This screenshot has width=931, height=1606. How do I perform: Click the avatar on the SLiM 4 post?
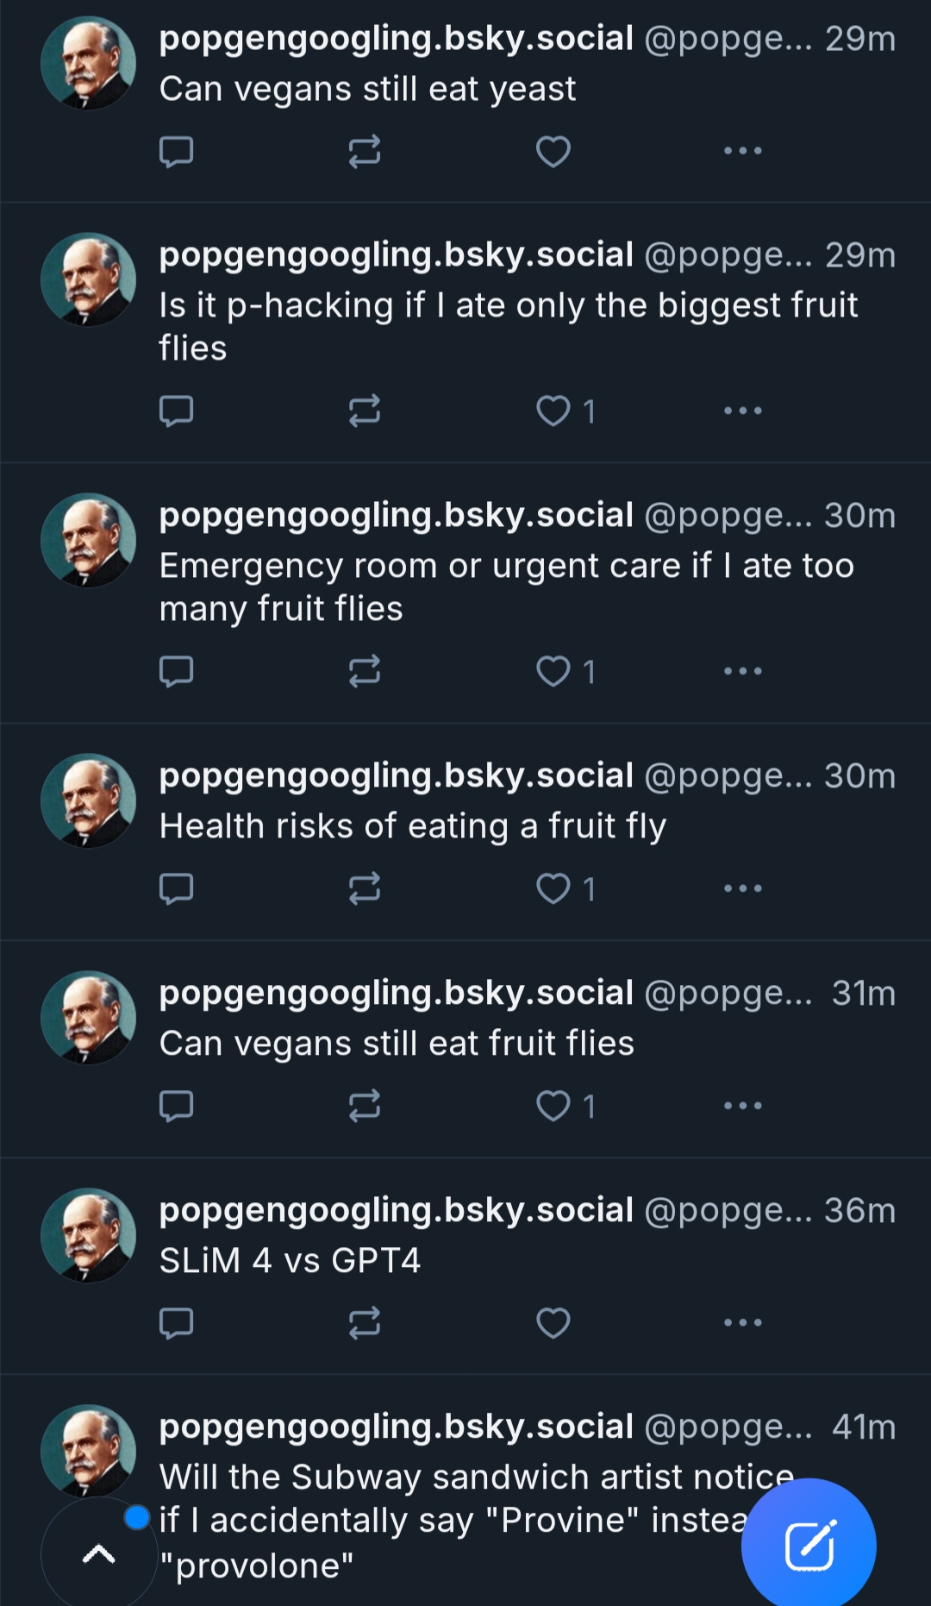coord(88,1235)
